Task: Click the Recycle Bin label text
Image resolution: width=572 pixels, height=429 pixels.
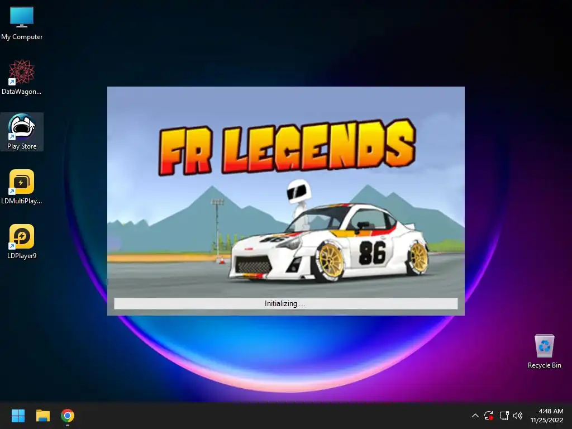Action: (544, 365)
